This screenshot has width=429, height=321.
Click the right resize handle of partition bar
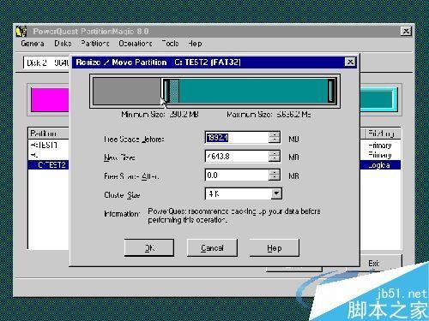(331, 91)
